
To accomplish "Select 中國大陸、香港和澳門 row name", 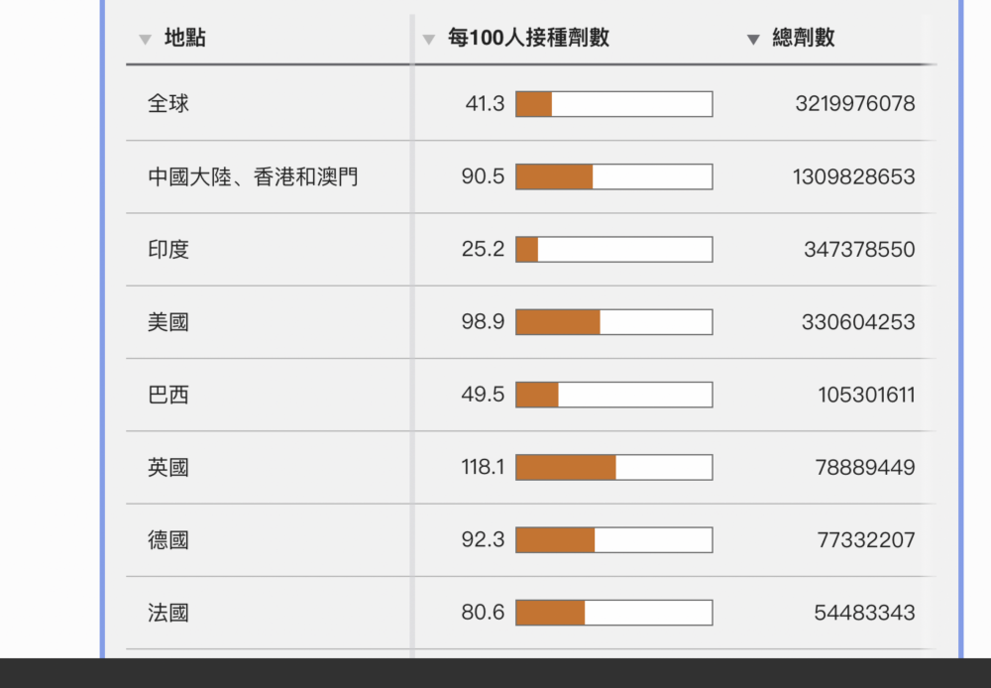I will [254, 177].
